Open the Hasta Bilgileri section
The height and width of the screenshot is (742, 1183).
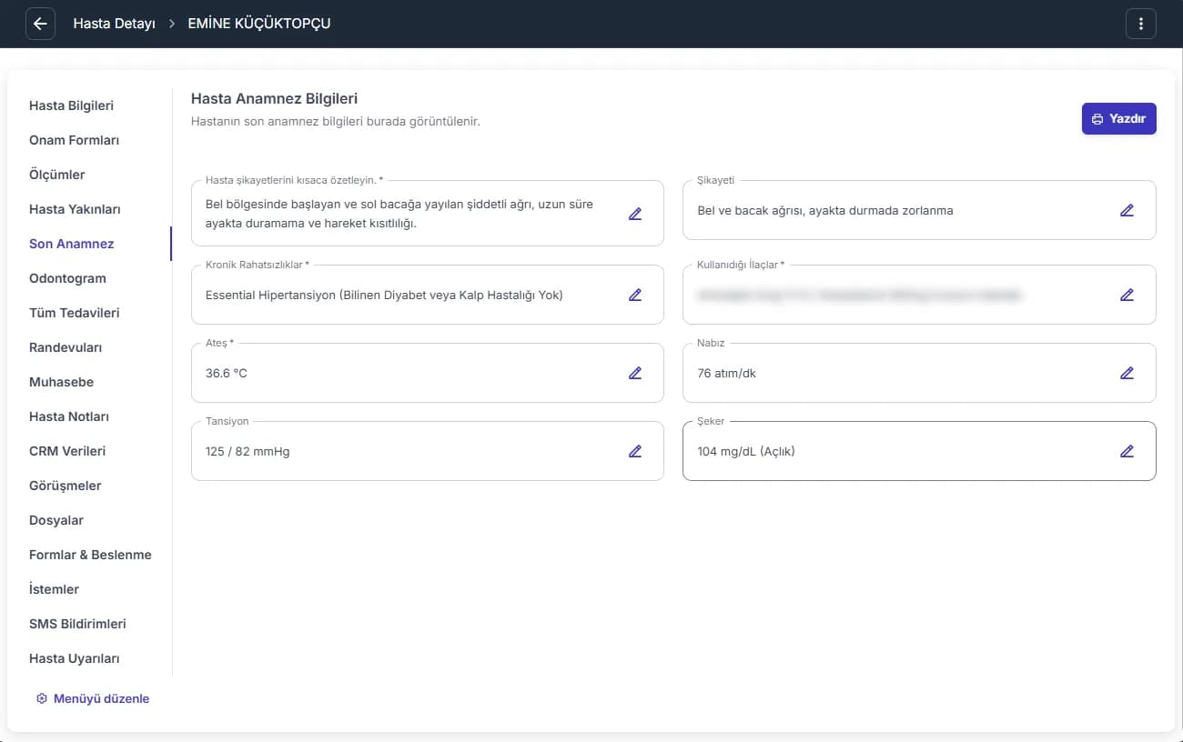click(71, 105)
